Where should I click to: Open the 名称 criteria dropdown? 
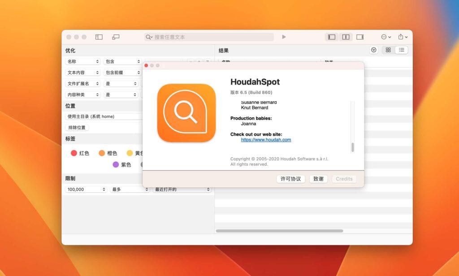click(82, 61)
